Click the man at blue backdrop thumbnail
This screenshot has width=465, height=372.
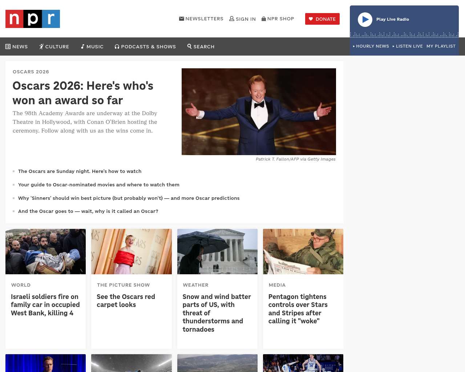coord(45,363)
